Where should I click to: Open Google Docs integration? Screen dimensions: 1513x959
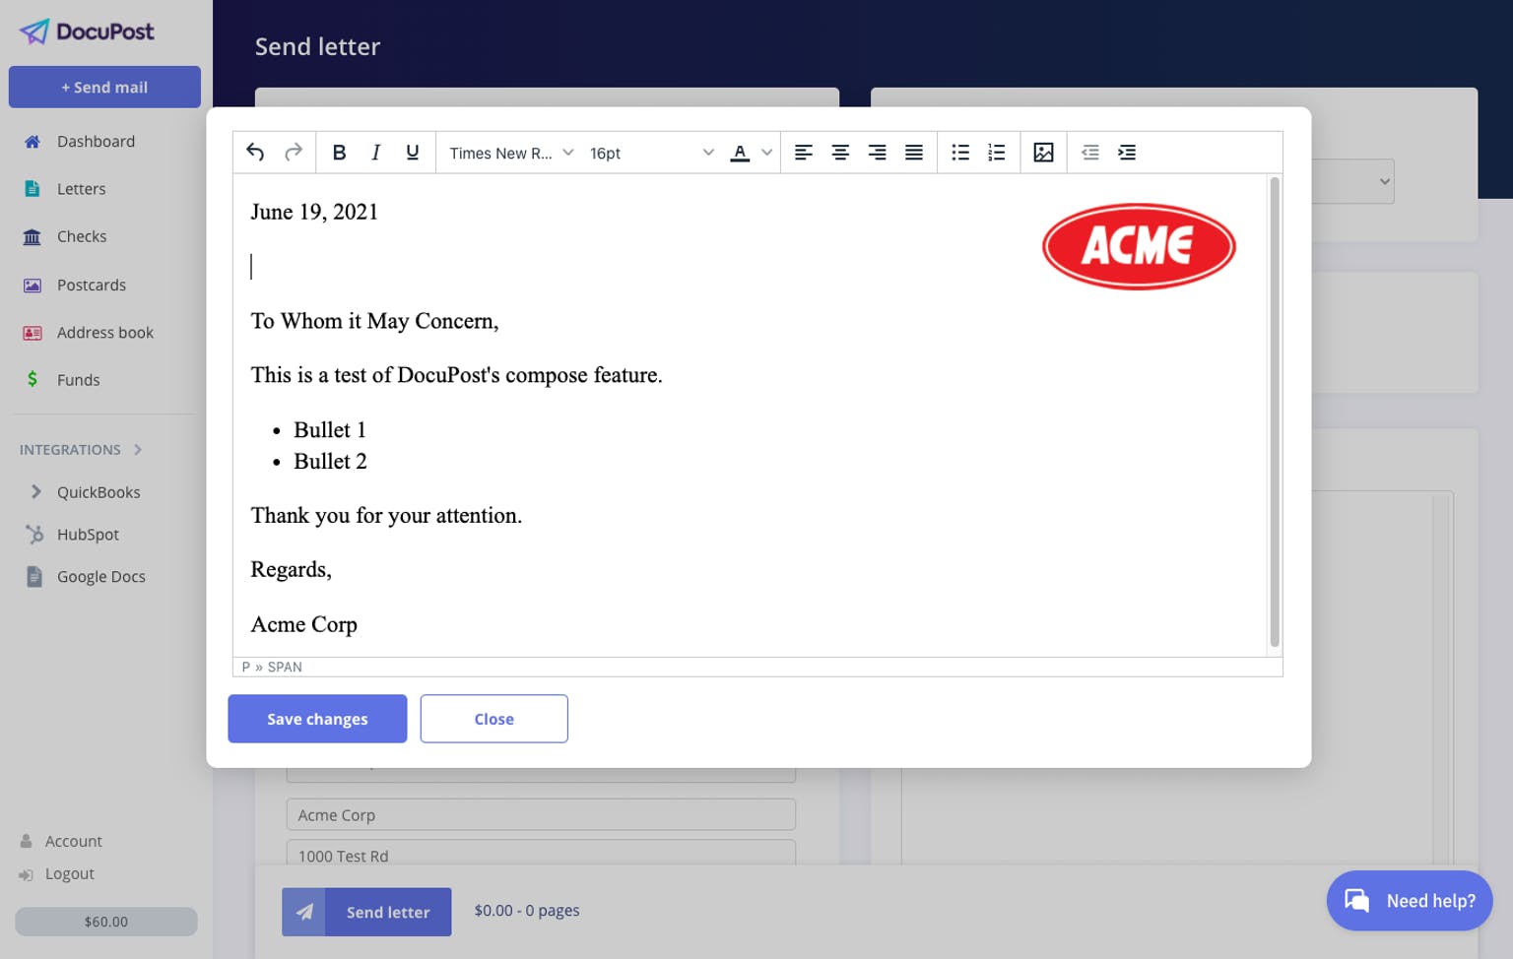tap(101, 577)
